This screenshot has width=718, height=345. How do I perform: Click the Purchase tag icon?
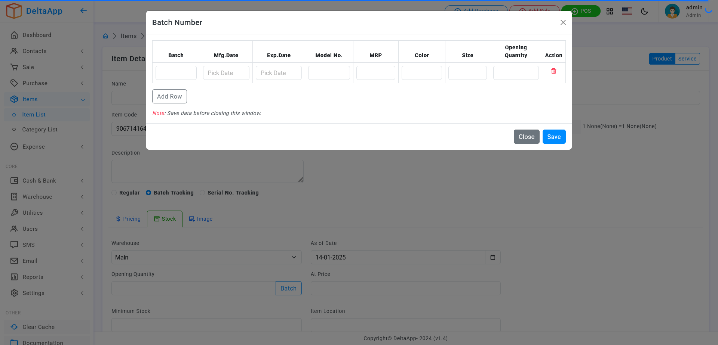click(x=14, y=83)
